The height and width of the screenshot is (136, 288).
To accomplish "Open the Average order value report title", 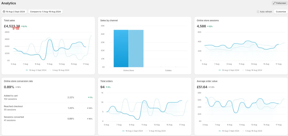I will [x=207, y=81].
